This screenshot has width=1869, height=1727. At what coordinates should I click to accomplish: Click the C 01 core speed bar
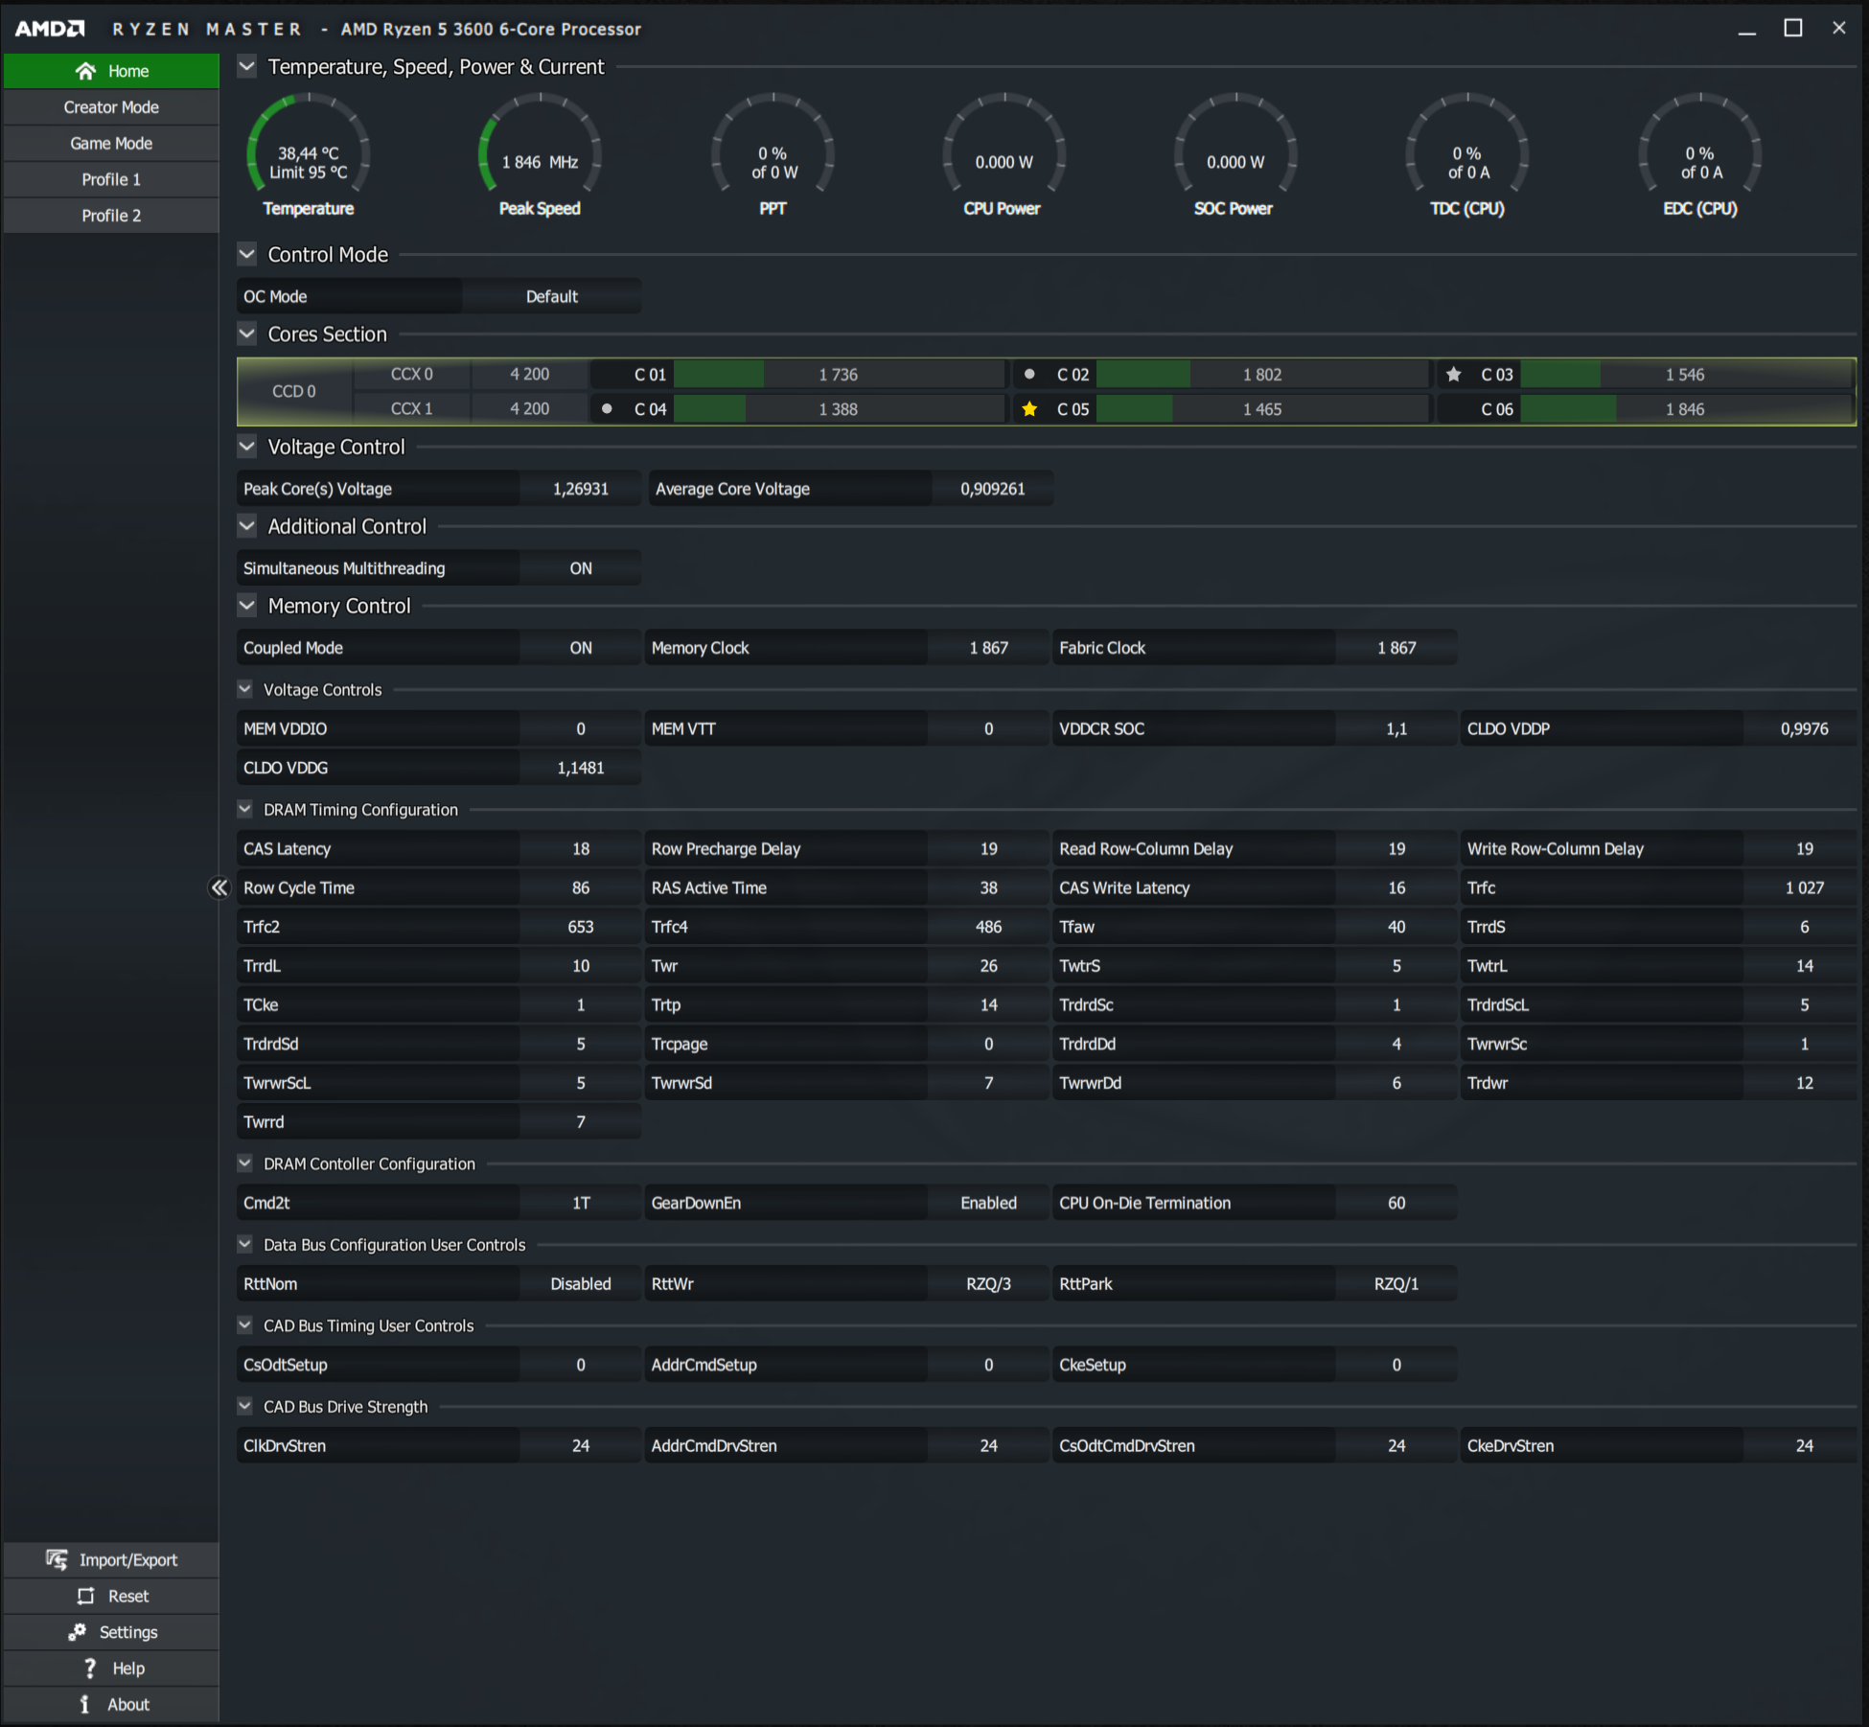[x=837, y=374]
